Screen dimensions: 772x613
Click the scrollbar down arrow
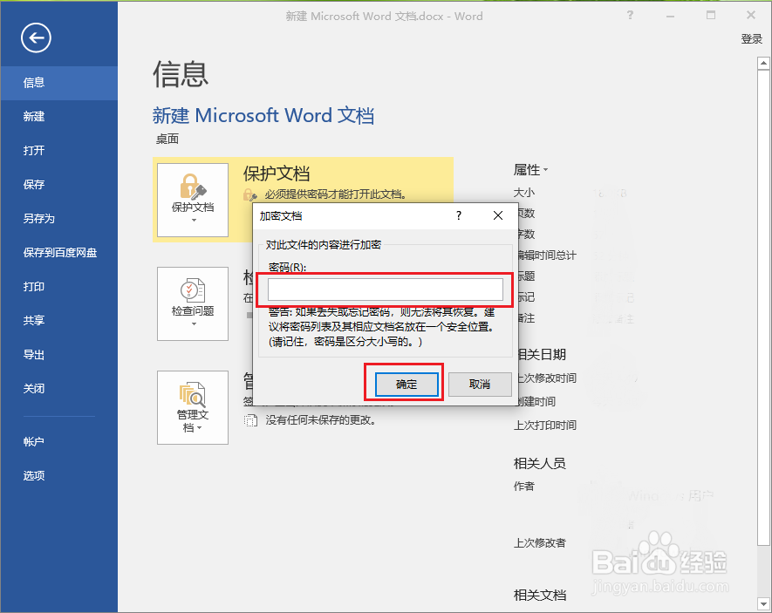point(763,603)
